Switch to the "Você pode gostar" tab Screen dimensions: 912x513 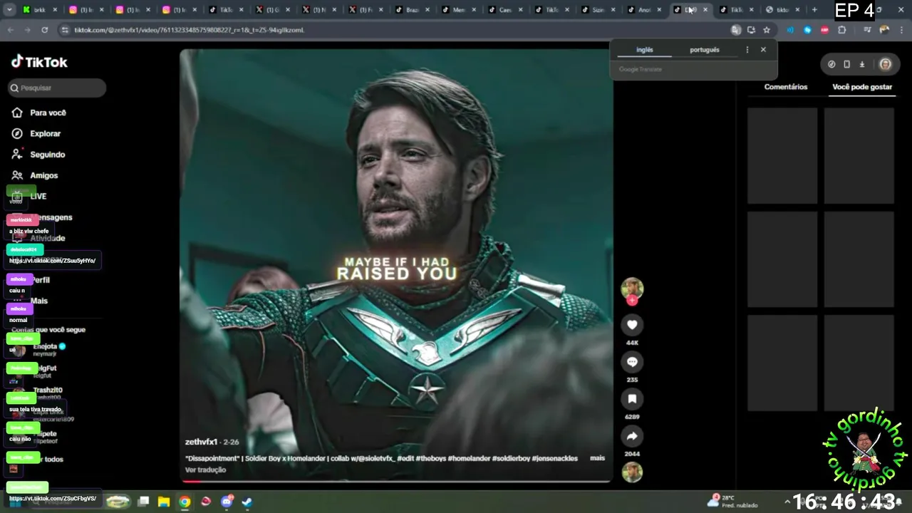coord(862,87)
